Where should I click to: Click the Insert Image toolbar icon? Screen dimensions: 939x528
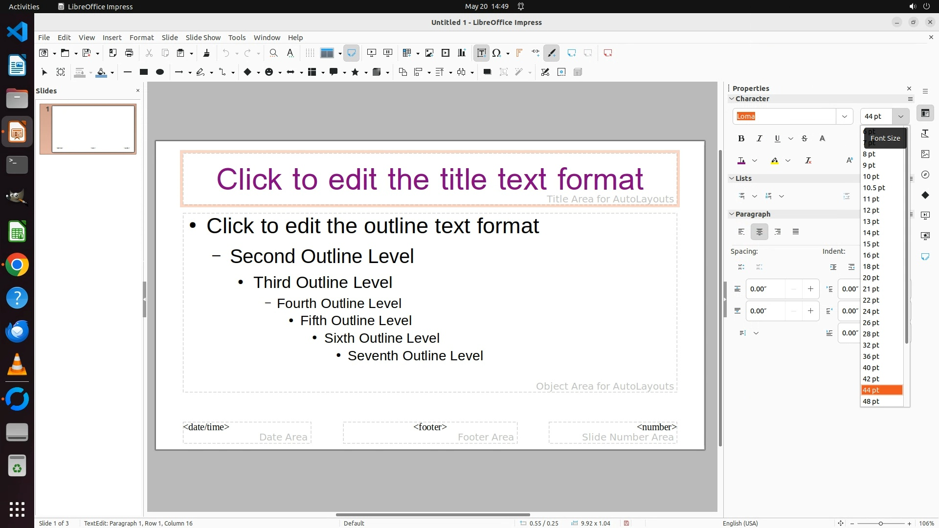(429, 53)
